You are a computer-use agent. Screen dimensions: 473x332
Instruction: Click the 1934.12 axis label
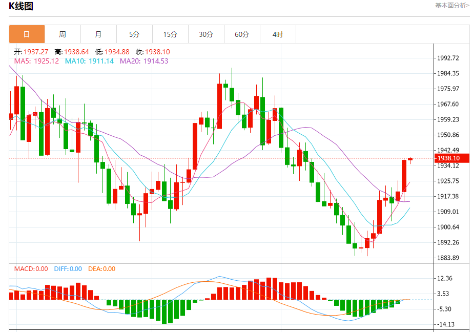(x=448, y=165)
